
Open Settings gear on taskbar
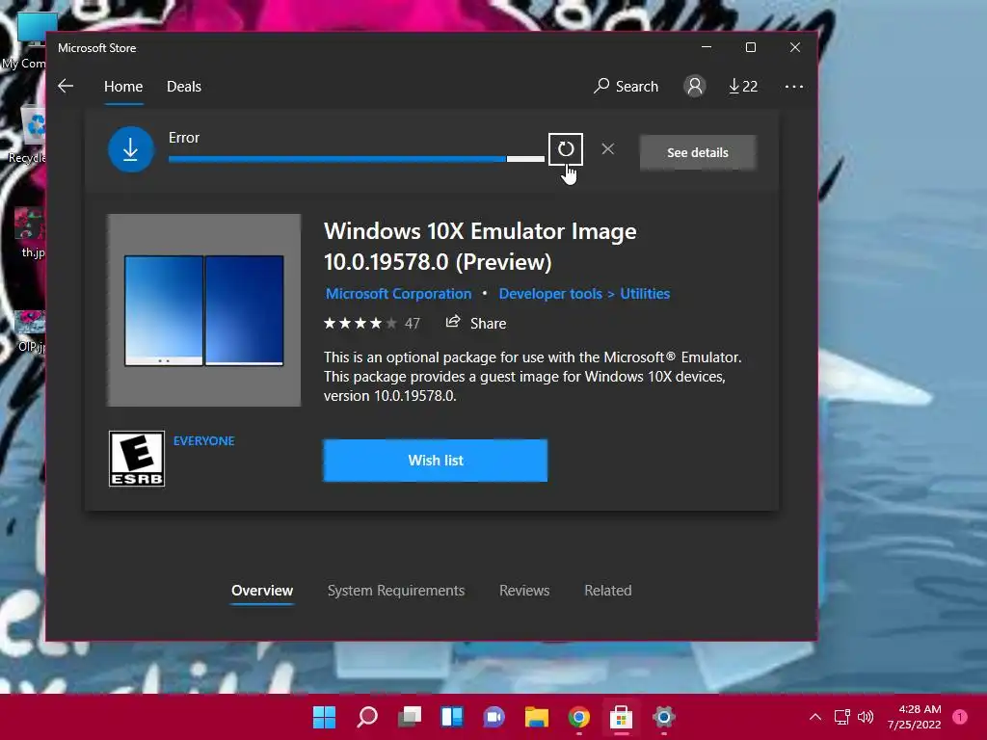(663, 717)
